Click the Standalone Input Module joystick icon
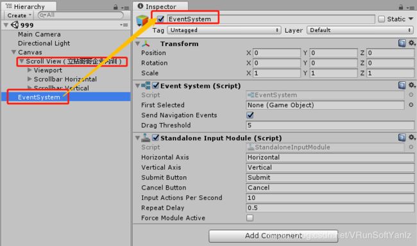Screen dimensions: 417x246 coord(146,138)
